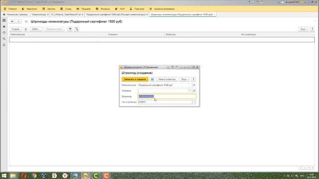Close the Номенклатура tab

48,14
